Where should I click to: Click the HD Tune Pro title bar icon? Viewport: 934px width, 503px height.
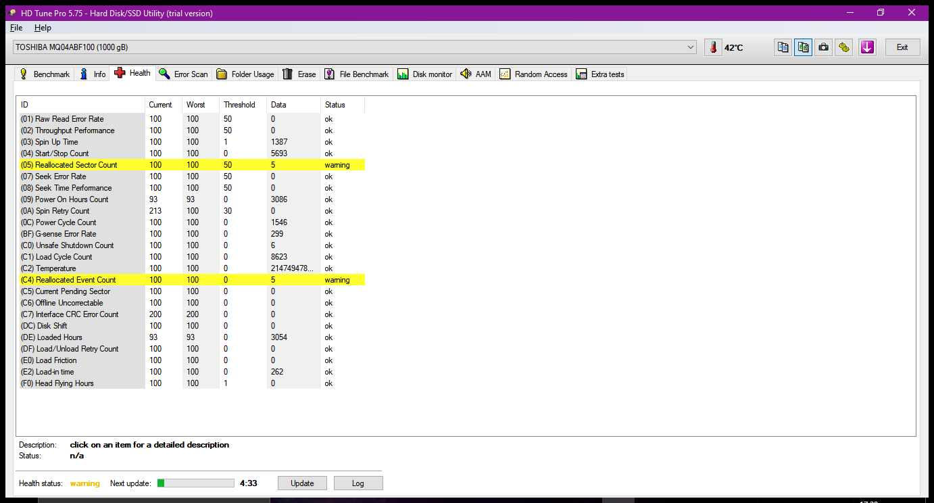[11, 13]
